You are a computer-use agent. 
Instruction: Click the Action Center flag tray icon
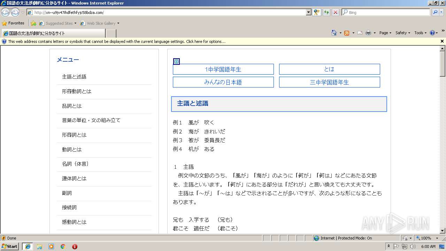(x=396, y=246)
